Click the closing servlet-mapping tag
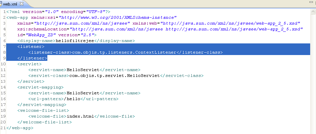 pos(42,105)
